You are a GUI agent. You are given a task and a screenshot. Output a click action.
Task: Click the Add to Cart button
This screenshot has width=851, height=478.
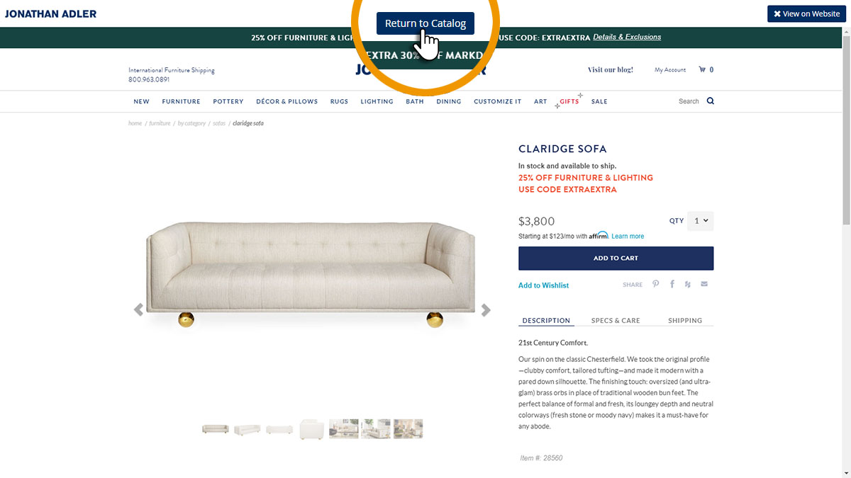(x=616, y=258)
